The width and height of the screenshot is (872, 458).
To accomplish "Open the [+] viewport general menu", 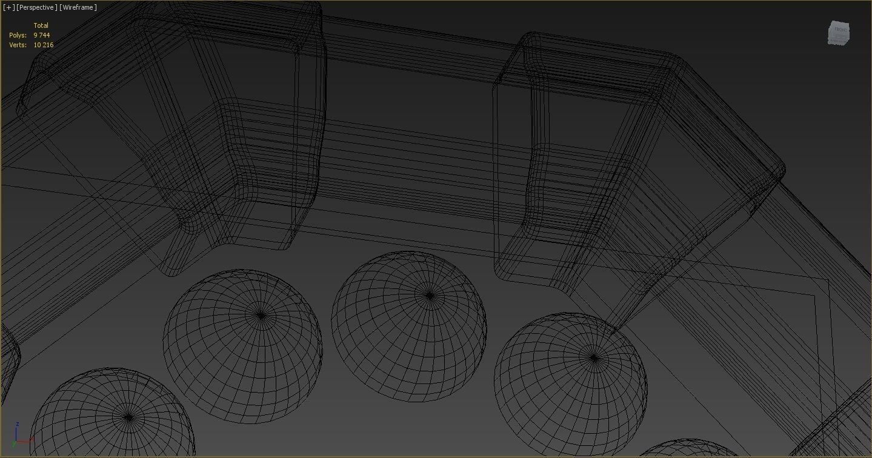I will (8, 7).
